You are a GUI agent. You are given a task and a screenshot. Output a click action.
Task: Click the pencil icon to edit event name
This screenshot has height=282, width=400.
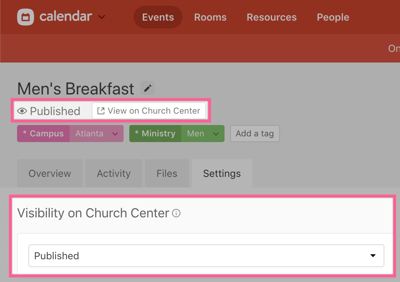point(148,88)
